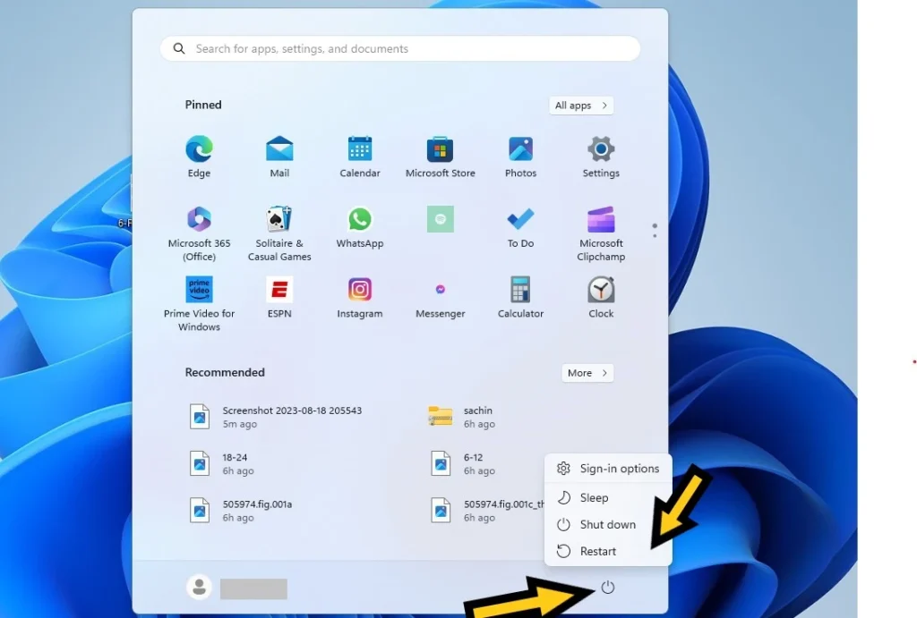Go to next pinned apps page dots
This screenshot has width=917, height=618.
655,230
